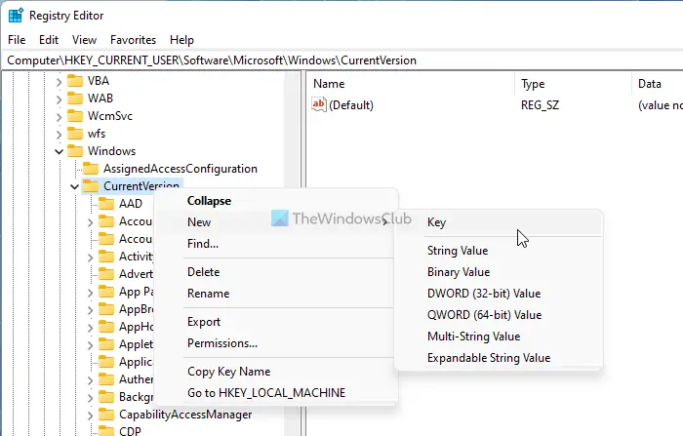Viewport: 683px width, 436px height.
Task: Click the (Default) string value icon
Action: pyautogui.click(x=319, y=104)
